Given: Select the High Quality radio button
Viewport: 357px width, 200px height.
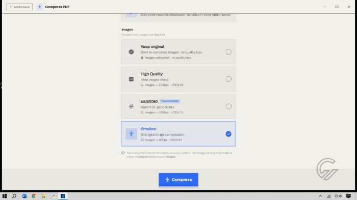Looking at the screenshot, I should pos(228,79).
